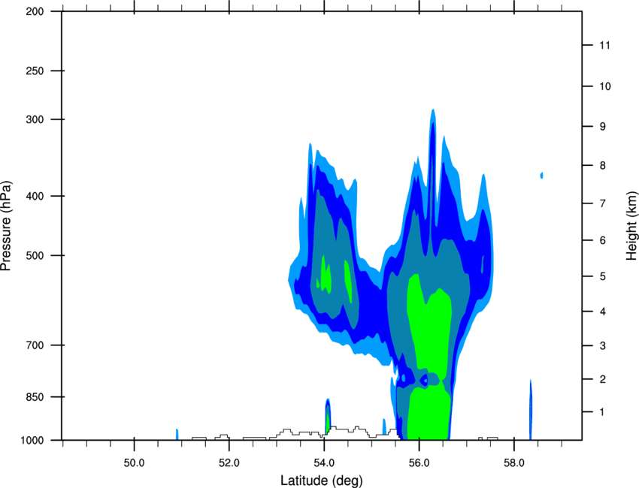Select the 5 km height tick label
This screenshot has height=488, width=639.
point(603,277)
